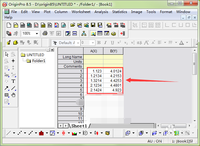
Task: Open the font size dropdown
Action: pos(93,43)
